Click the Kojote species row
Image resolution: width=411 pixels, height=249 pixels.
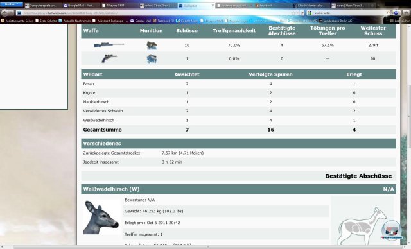pyautogui.click(x=238, y=93)
